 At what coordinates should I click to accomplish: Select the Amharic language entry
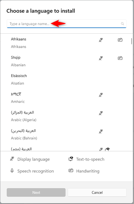[x=66, y=98]
